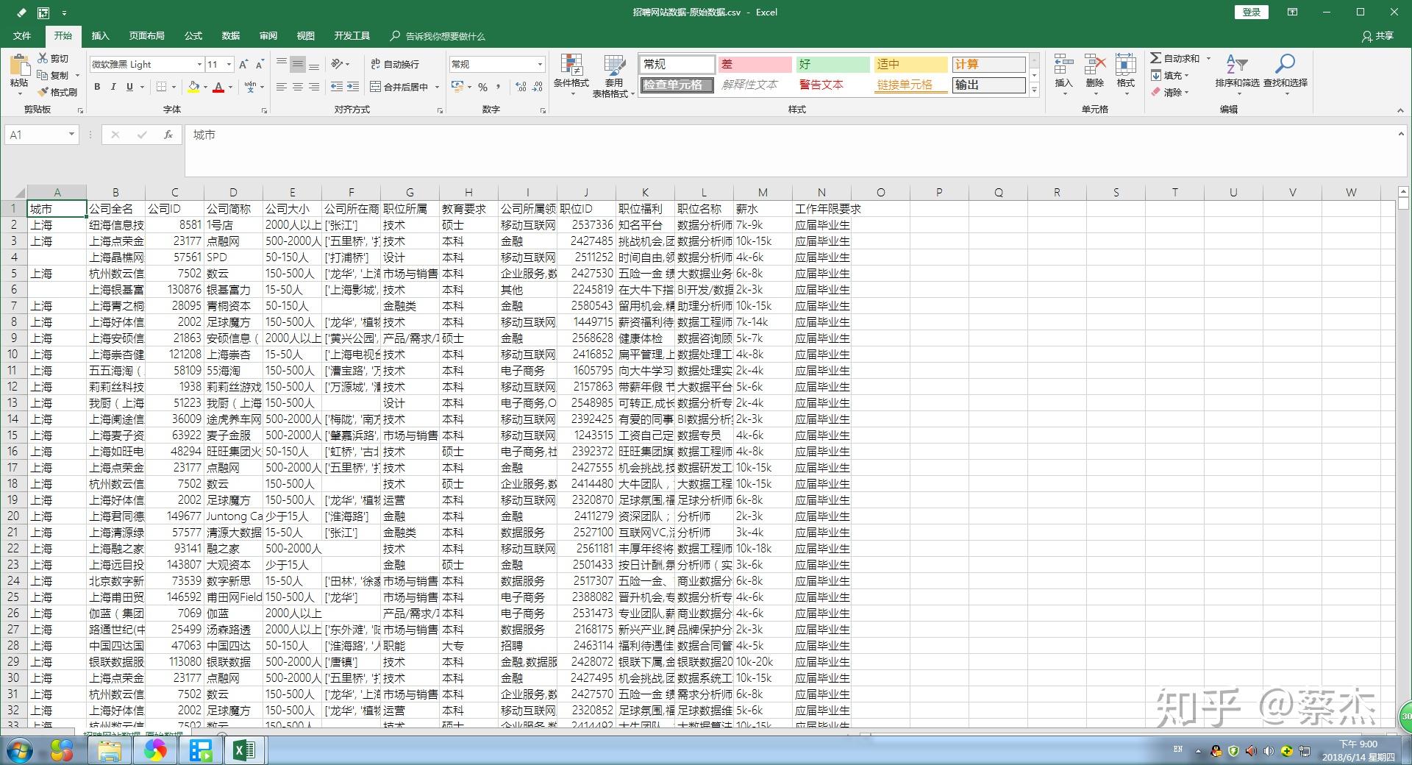Click the Format Painter icon
Image resolution: width=1412 pixels, height=765 pixels.
(57, 91)
